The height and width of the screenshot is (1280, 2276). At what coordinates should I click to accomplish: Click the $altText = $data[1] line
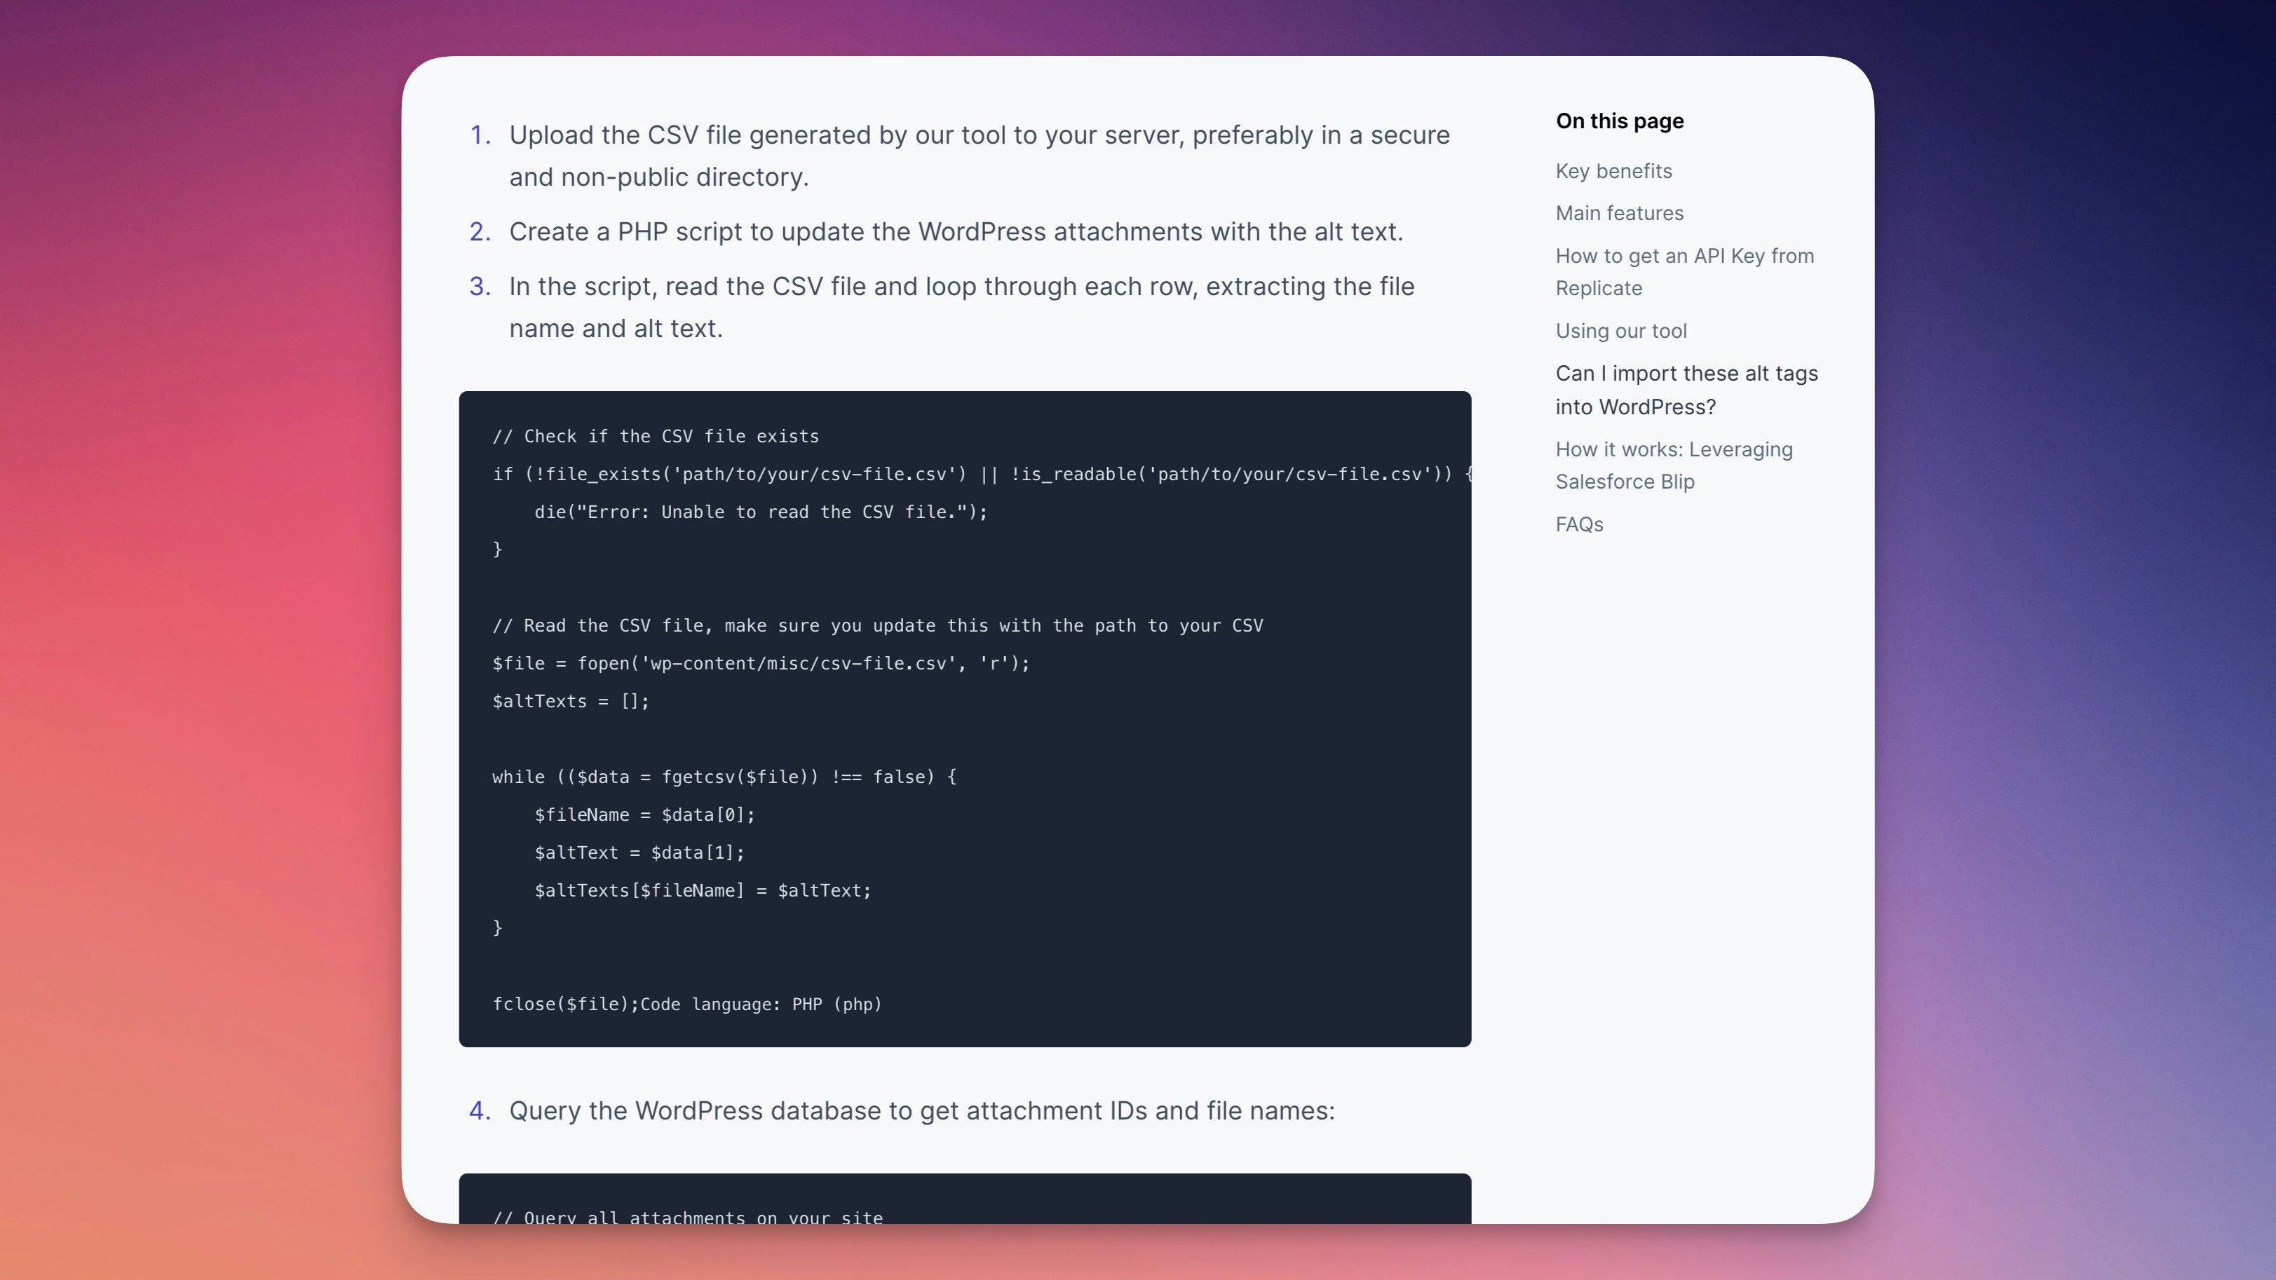tap(639, 853)
